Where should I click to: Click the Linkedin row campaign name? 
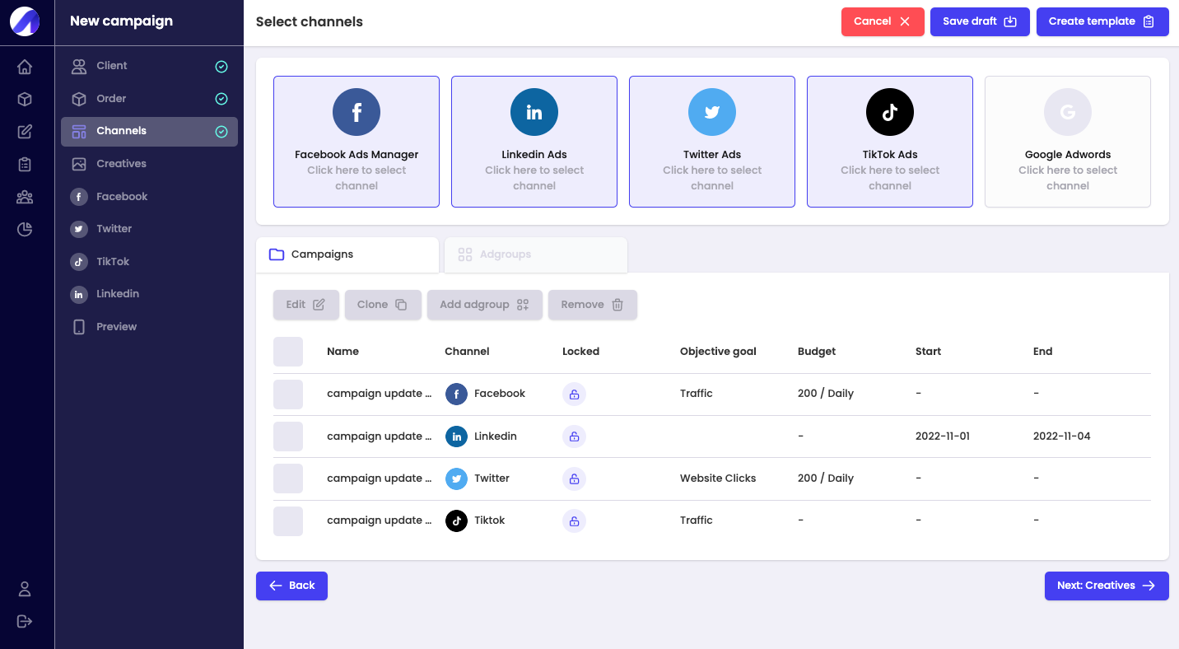click(379, 437)
